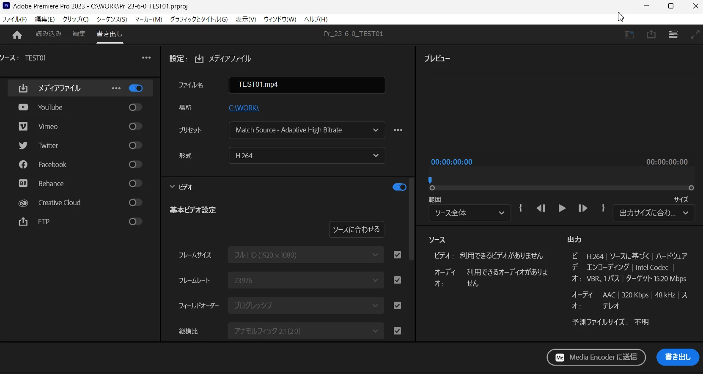The image size is (703, 374).
Task: Enable the Creative Cloud toggle
Action: click(136, 203)
